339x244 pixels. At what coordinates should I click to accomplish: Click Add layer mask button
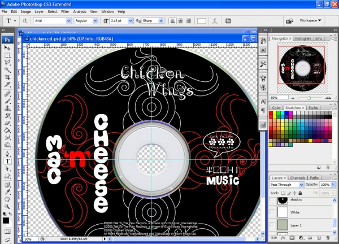292,238
